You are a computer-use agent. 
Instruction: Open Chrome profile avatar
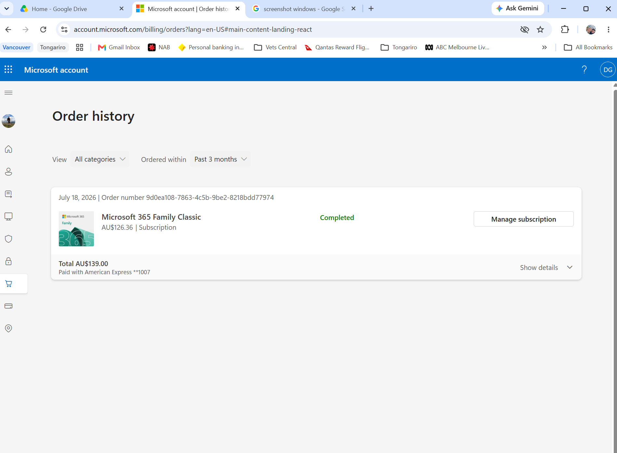point(591,30)
